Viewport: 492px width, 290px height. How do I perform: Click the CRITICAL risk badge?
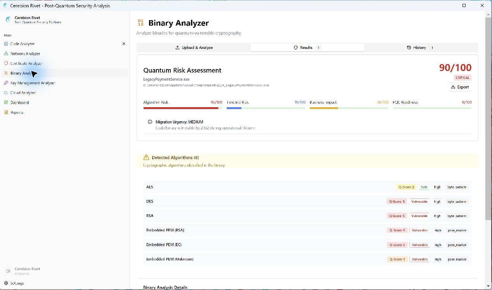point(463,78)
